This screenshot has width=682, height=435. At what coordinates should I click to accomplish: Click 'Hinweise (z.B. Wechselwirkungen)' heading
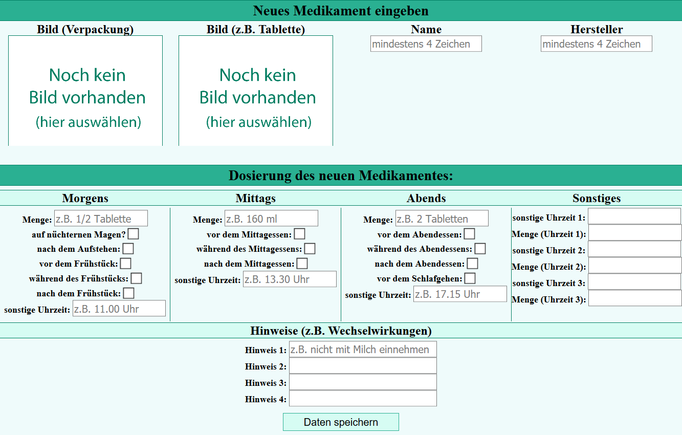(x=341, y=331)
